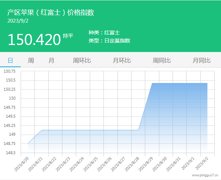This screenshot has width=221, height=180.
Task: Click the chart start point at 2023/8/20
Action: (x=28, y=143)
